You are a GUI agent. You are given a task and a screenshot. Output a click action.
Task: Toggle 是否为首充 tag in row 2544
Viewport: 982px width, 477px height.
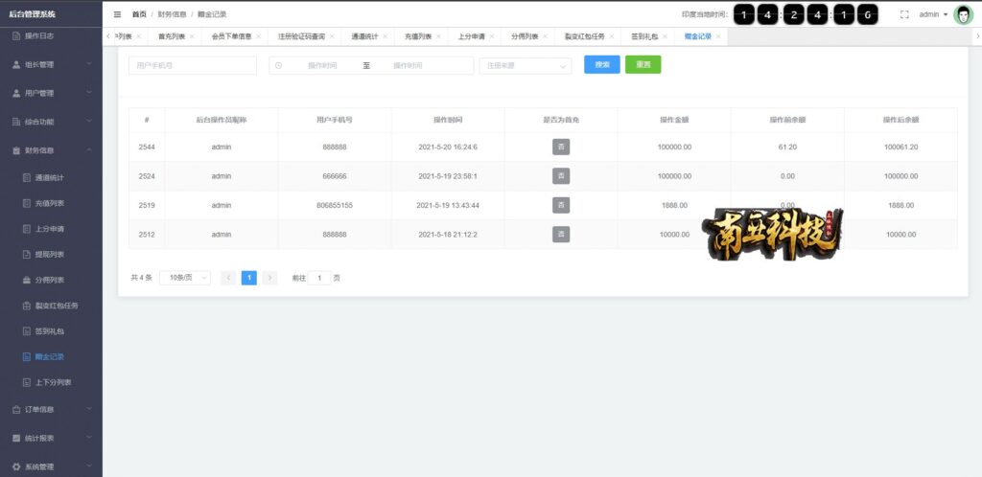561,147
